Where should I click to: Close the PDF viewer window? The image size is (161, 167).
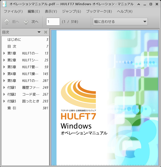(157, 4)
